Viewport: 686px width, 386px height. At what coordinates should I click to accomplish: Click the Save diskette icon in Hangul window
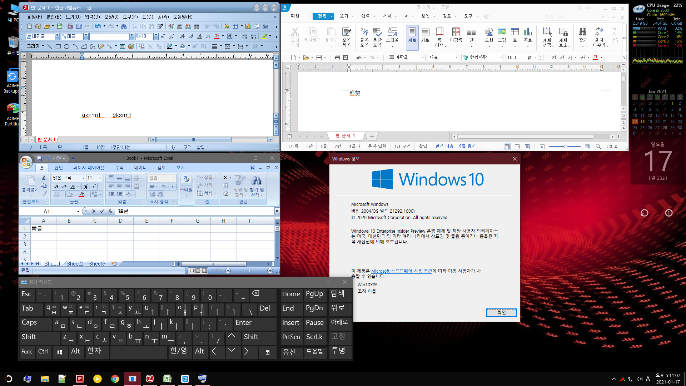click(60, 26)
